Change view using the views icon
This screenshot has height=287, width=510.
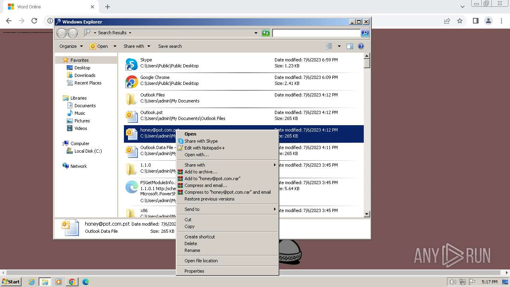(x=329, y=46)
